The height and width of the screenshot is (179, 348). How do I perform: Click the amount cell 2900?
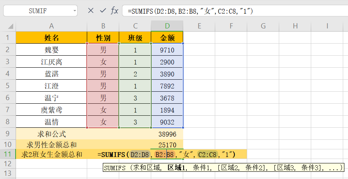coord(167,62)
